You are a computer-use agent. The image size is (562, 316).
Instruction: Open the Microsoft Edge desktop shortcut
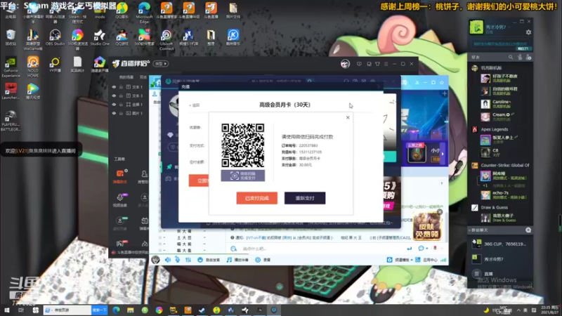tap(144, 12)
